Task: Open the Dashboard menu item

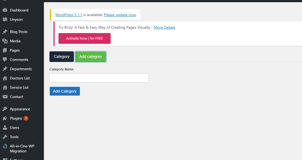Action: 19,10
